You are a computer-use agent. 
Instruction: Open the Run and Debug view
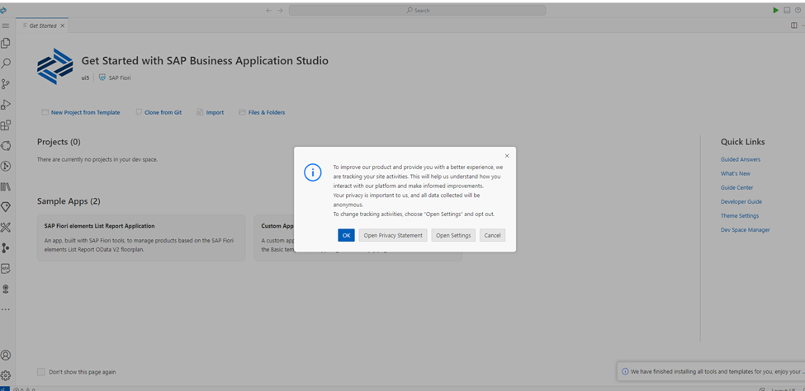(6, 105)
